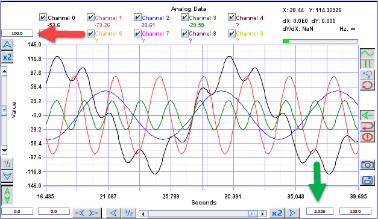The image size is (378, 219).
Task: Save data with the floppy disk icon
Action: pos(367,180)
